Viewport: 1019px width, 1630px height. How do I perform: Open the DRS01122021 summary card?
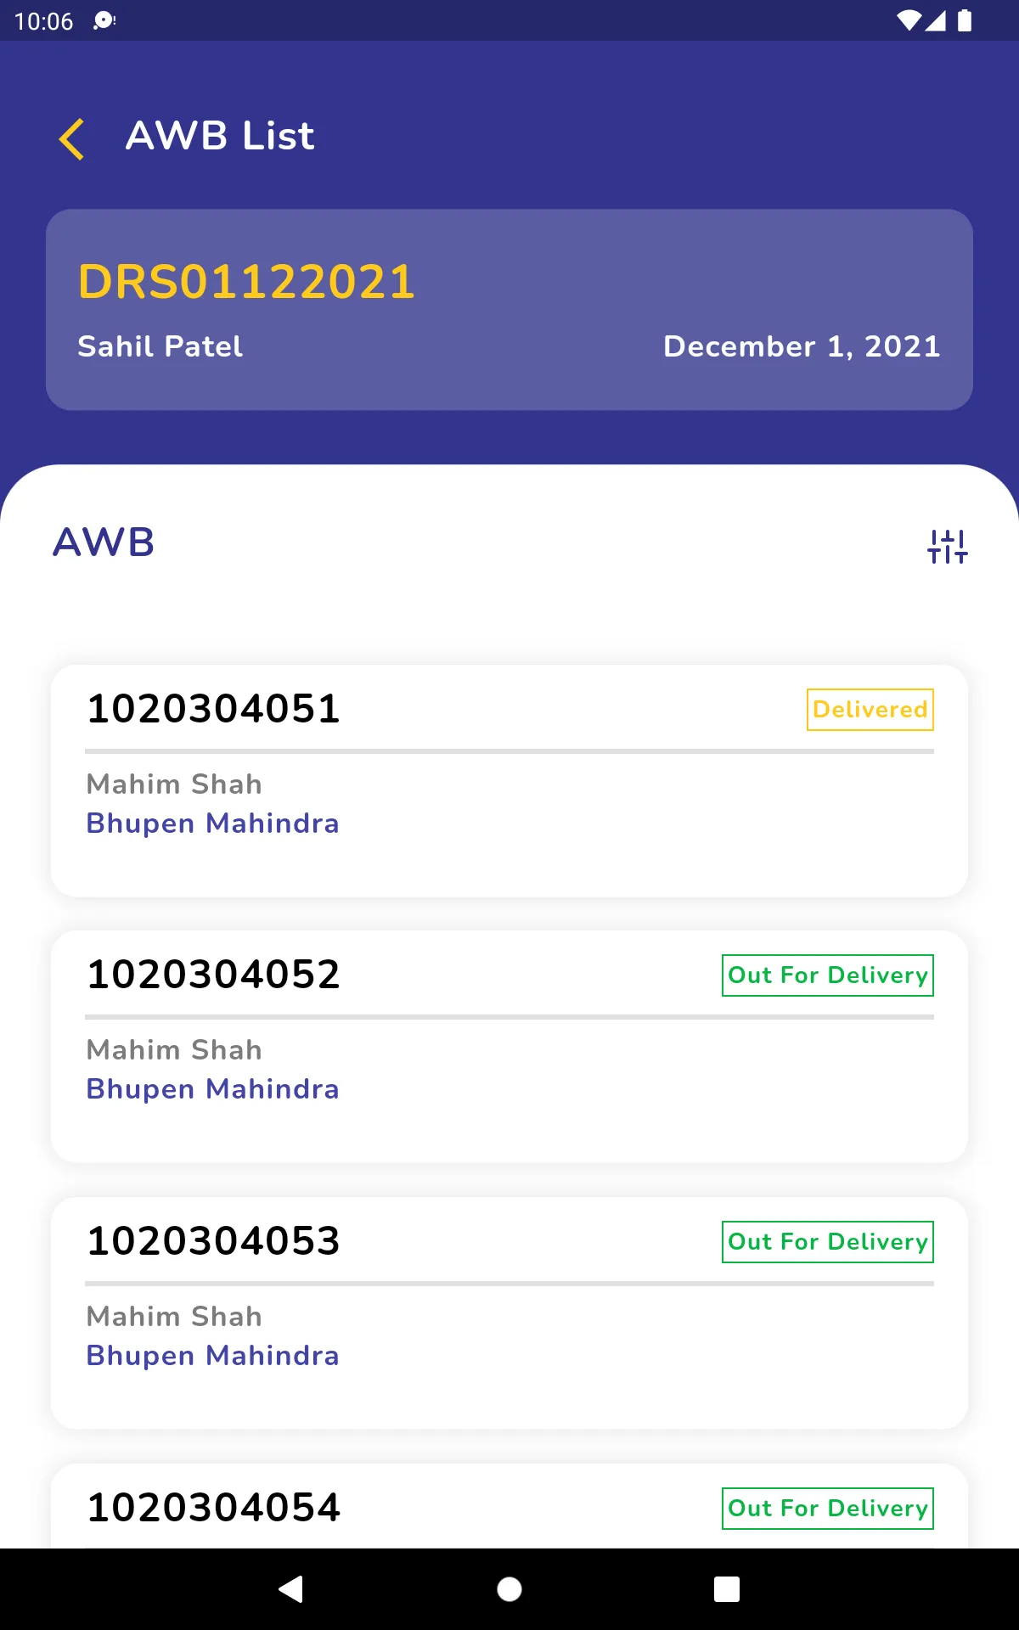(x=509, y=310)
